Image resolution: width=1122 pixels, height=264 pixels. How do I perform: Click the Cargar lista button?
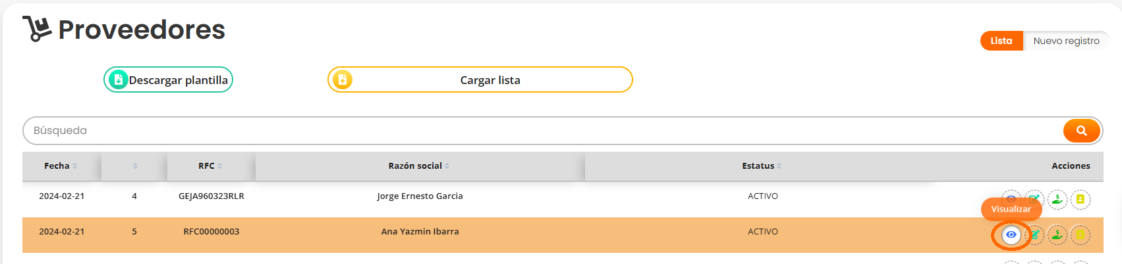pyautogui.click(x=490, y=80)
